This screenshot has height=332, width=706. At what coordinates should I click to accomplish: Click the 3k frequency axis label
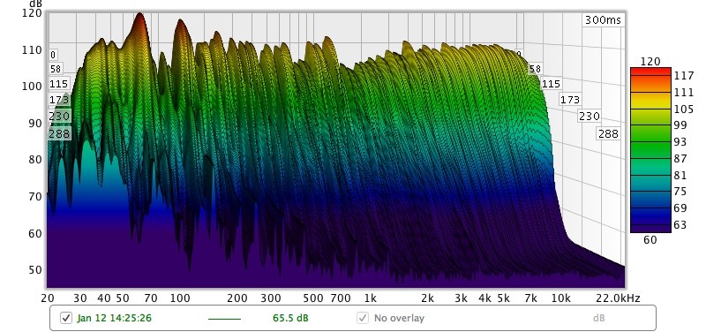[461, 298]
